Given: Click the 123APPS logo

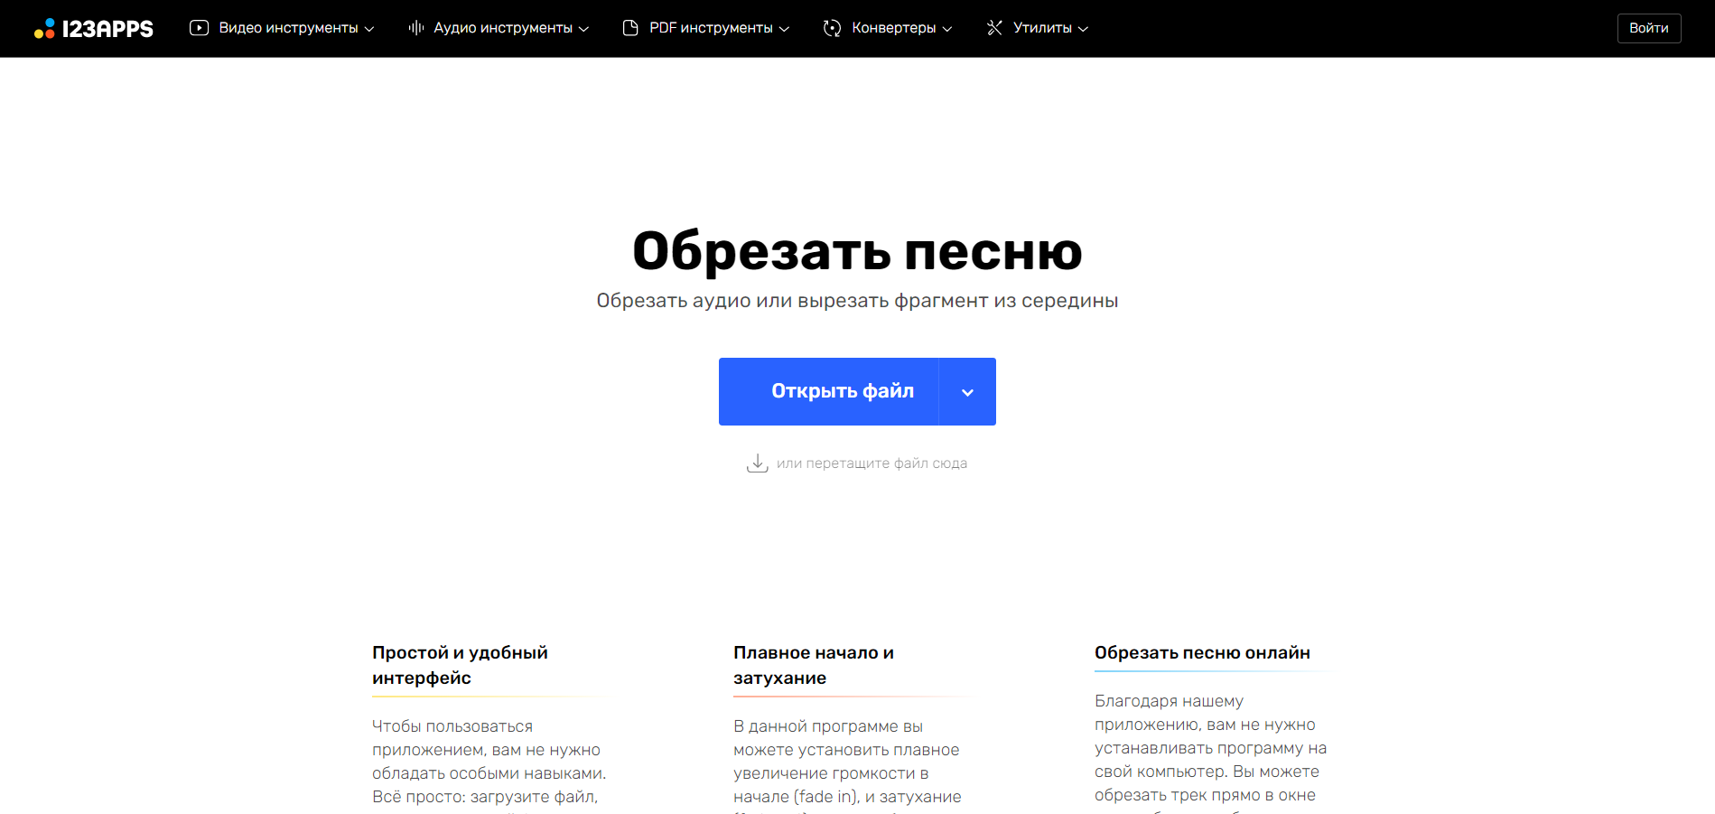Looking at the screenshot, I should click(94, 29).
